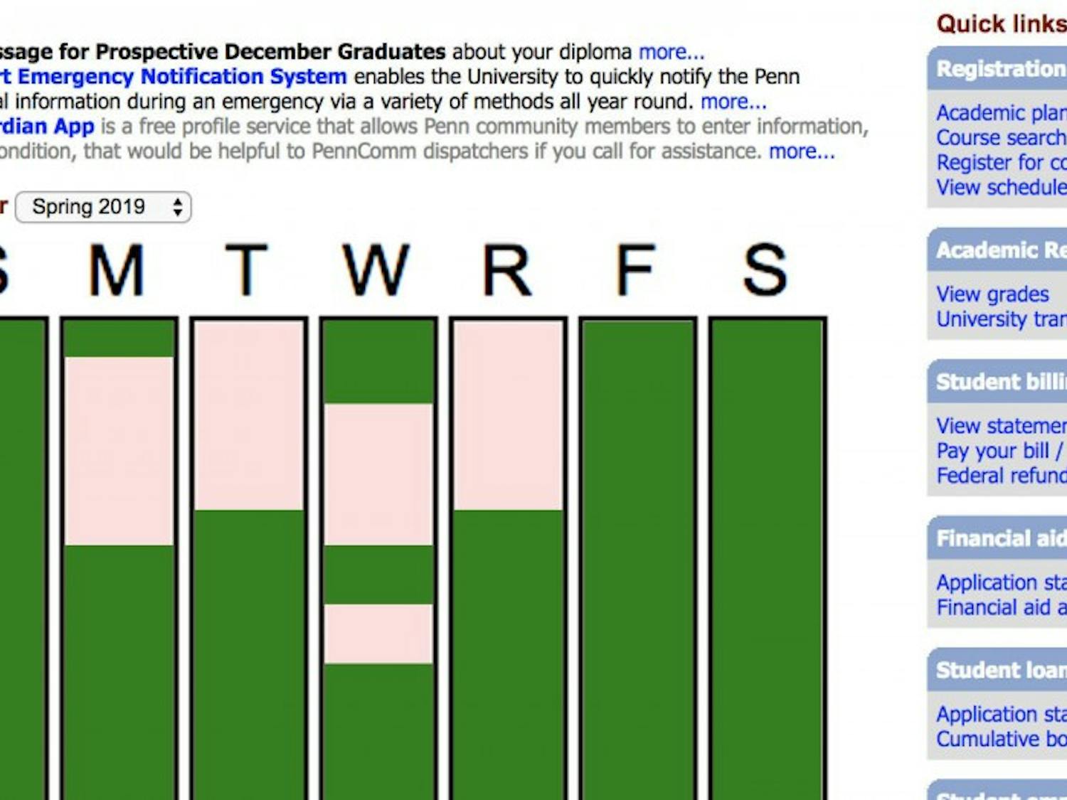Follow the PennComm dispatchers 'more...' link
The image size is (1067, 800).
pos(802,151)
